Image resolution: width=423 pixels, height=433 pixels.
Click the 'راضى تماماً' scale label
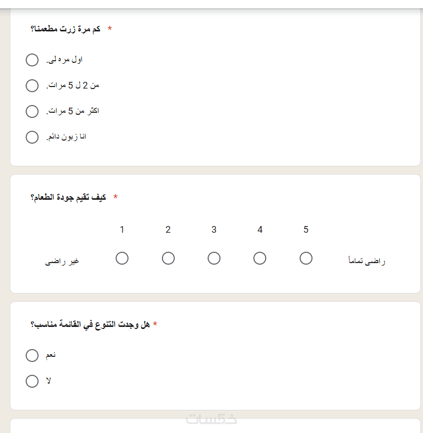tap(366, 262)
